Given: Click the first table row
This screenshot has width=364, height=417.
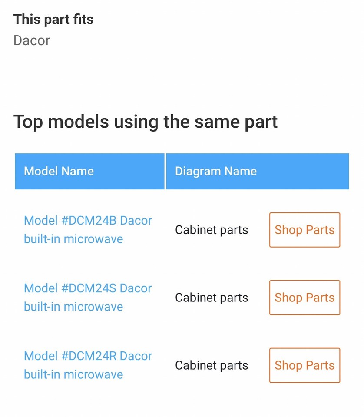Looking at the screenshot, I should click(182, 230).
